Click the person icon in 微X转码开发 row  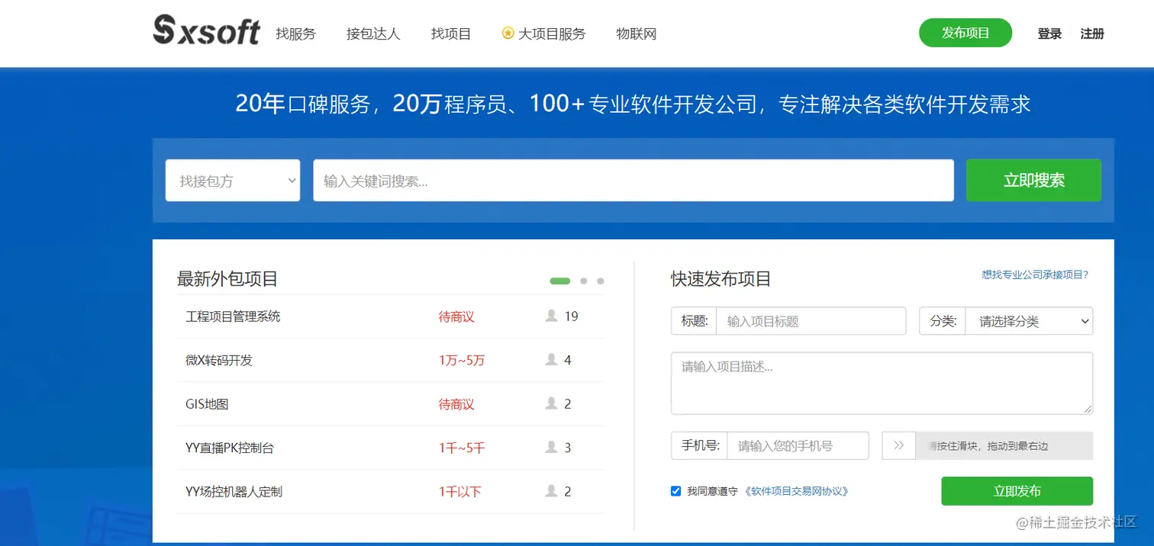pyautogui.click(x=551, y=359)
